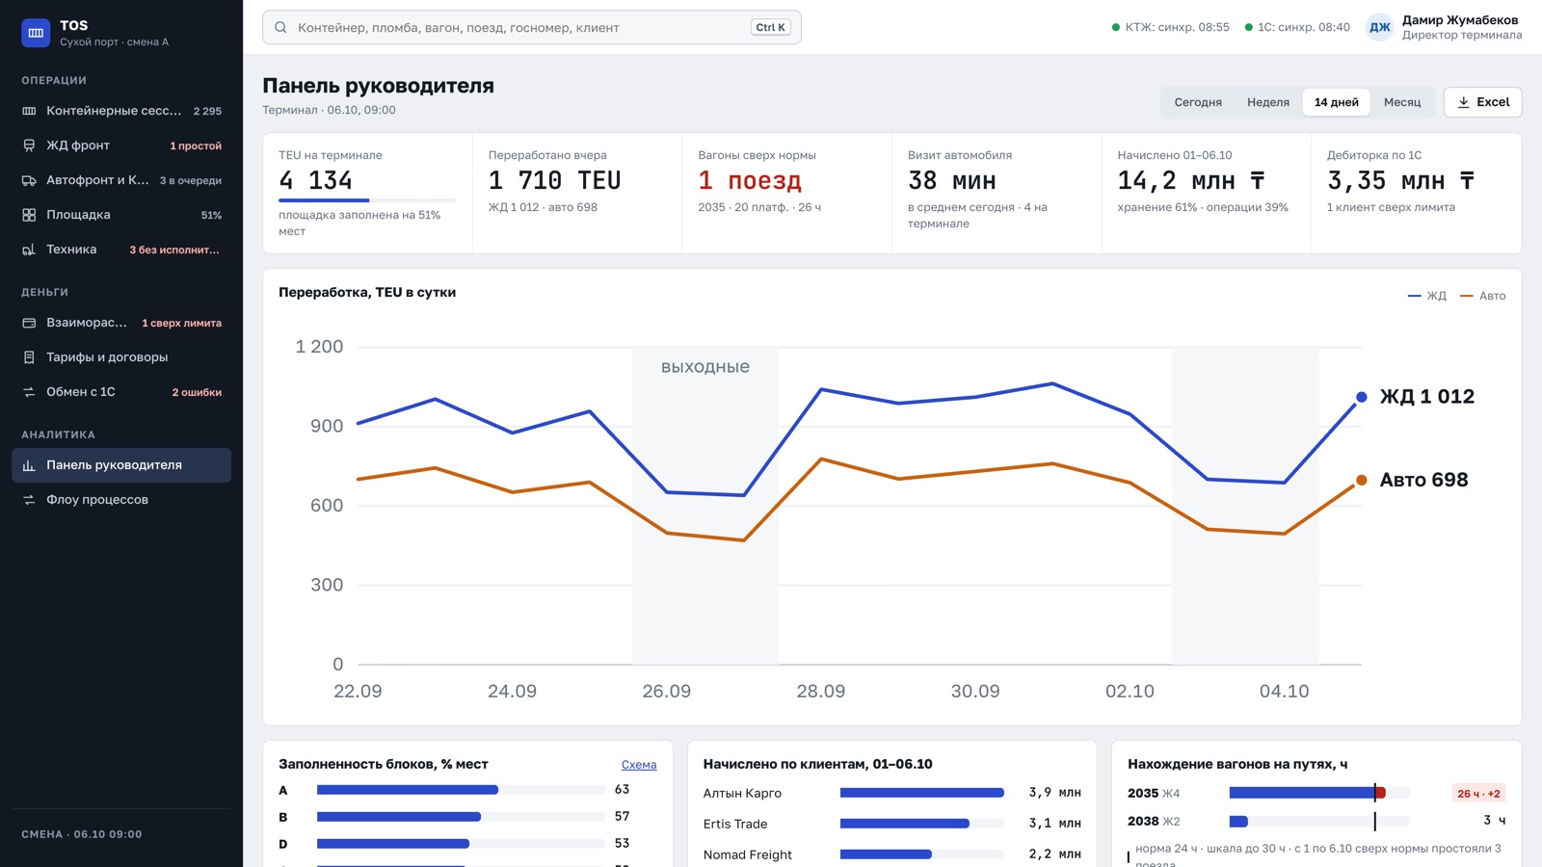The width and height of the screenshot is (1542, 867).
Task: Open Флоу процессов arrows icon
Action: click(29, 500)
